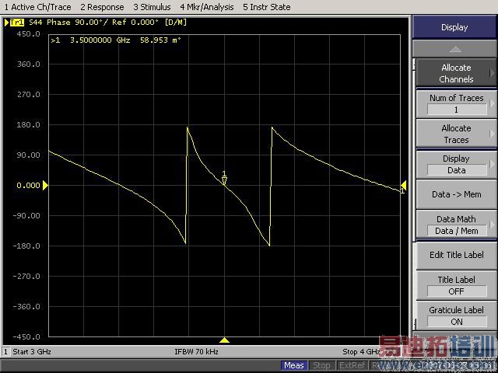Expand the Num of Traces submenu
The height and width of the screenshot is (373, 498).
pos(456,103)
